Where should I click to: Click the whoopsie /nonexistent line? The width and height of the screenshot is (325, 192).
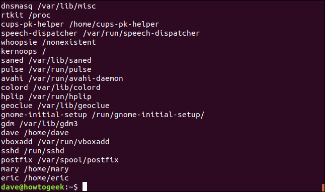click(x=48, y=42)
